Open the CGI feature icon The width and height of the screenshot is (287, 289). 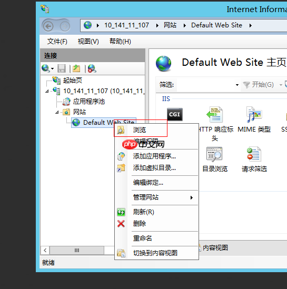pos(174,114)
